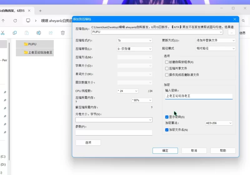Select the PUPU folder in file list

32,44
